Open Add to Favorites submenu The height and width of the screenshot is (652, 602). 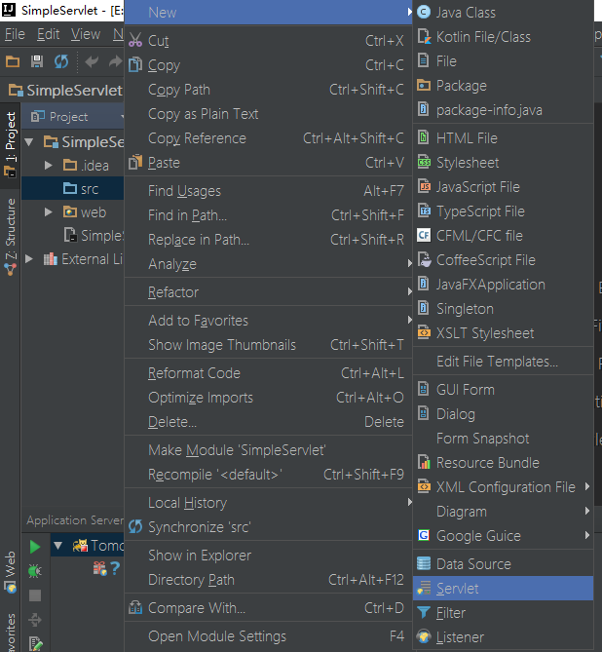(x=269, y=321)
